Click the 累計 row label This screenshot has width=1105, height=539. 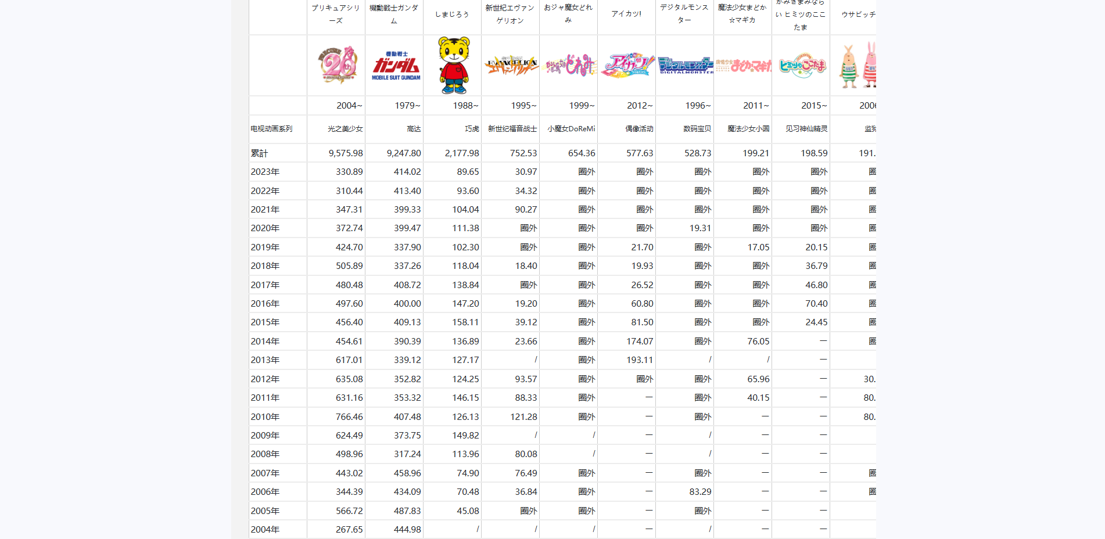(x=259, y=153)
